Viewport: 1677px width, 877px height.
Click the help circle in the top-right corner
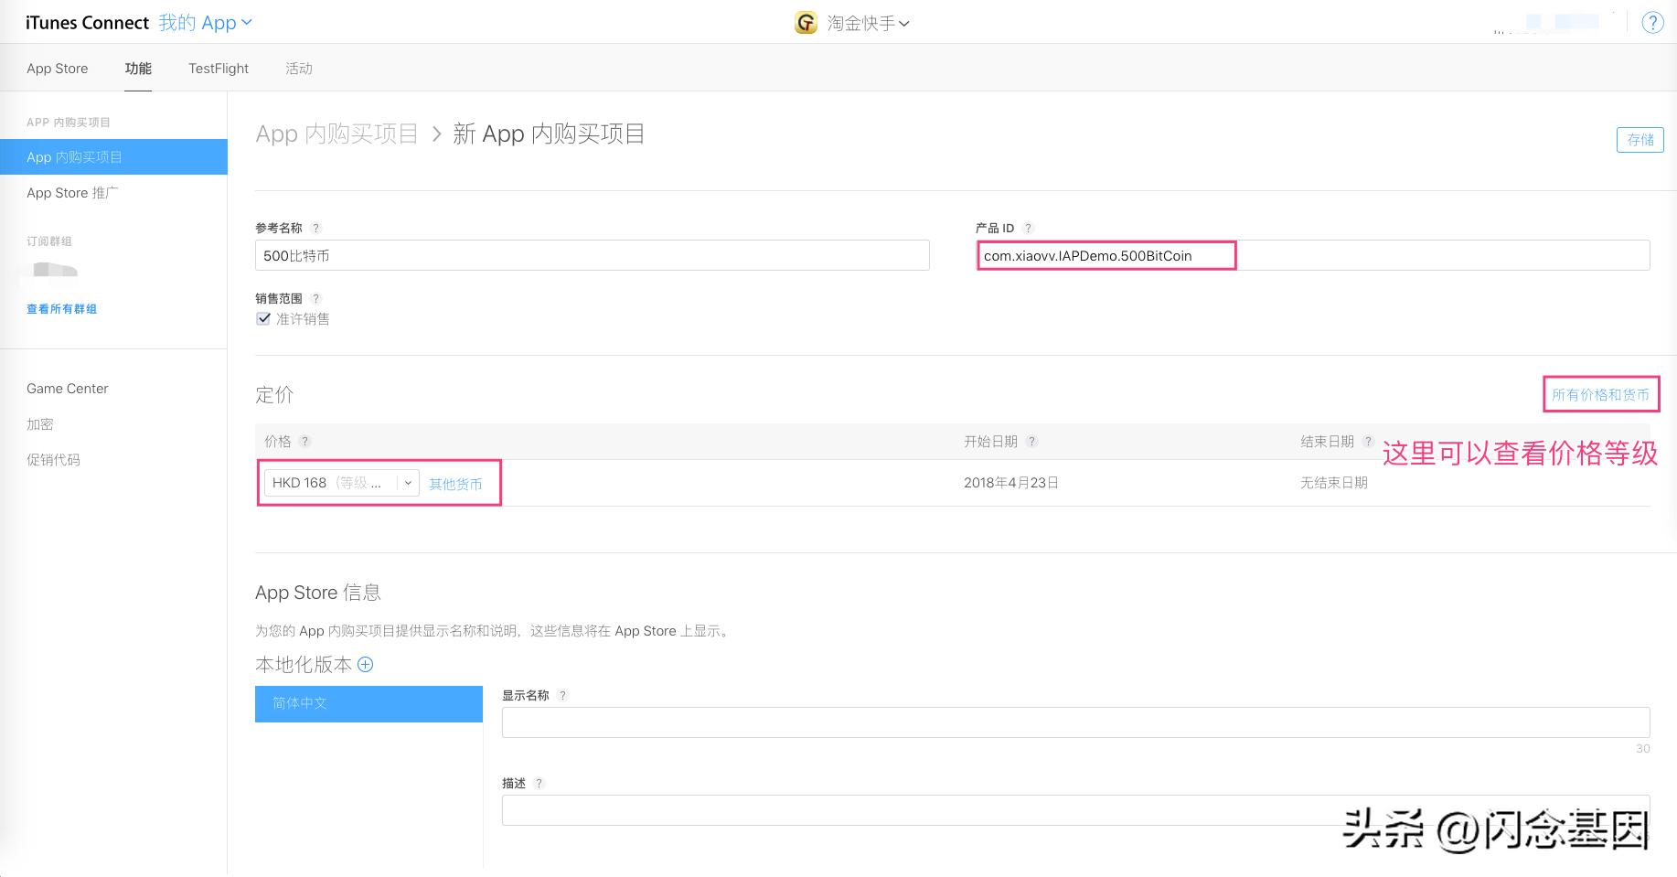click(1653, 22)
